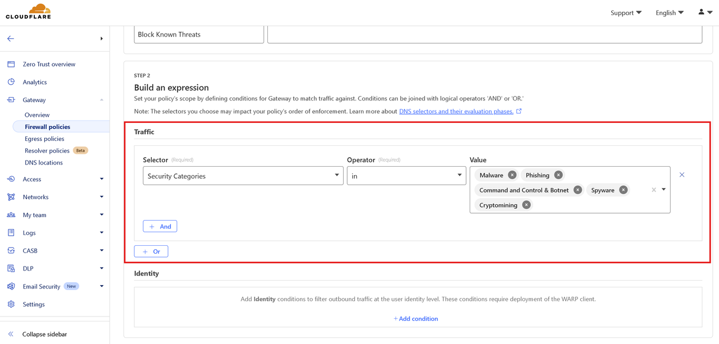Collapse the Gateway section arrow

click(x=102, y=100)
